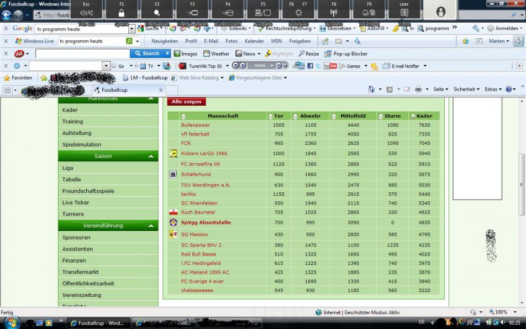Click the Ruch Baunatal flag icon

coord(173,212)
